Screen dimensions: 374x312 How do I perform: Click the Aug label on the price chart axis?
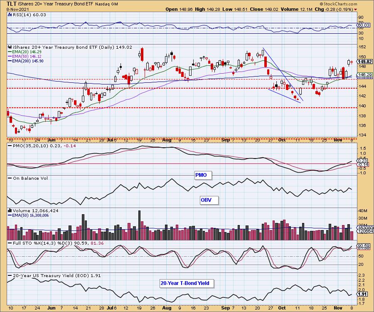167,140
